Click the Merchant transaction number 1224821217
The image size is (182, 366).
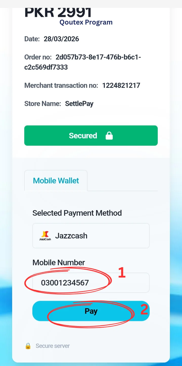tap(121, 85)
